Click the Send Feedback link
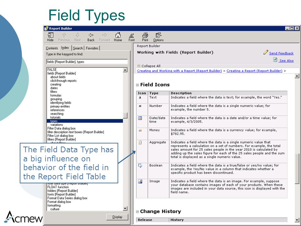 point(281,53)
